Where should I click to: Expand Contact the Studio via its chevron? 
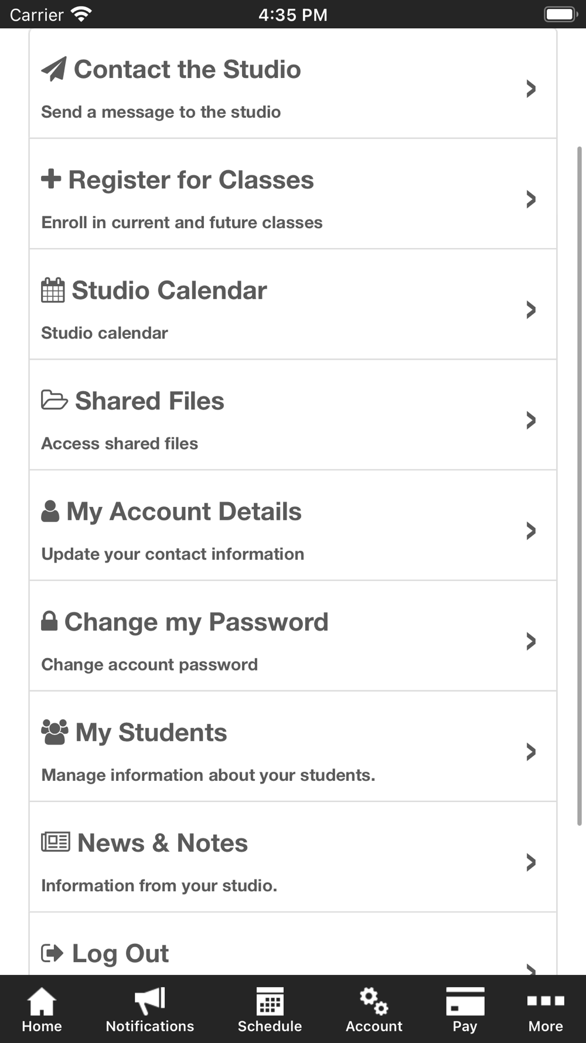(531, 89)
